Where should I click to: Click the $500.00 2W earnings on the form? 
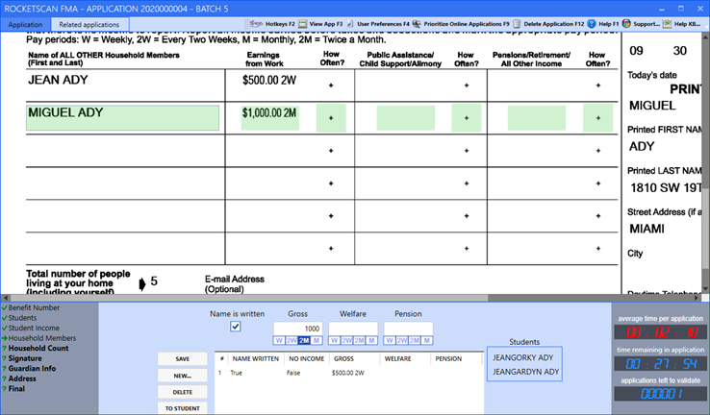(269, 81)
